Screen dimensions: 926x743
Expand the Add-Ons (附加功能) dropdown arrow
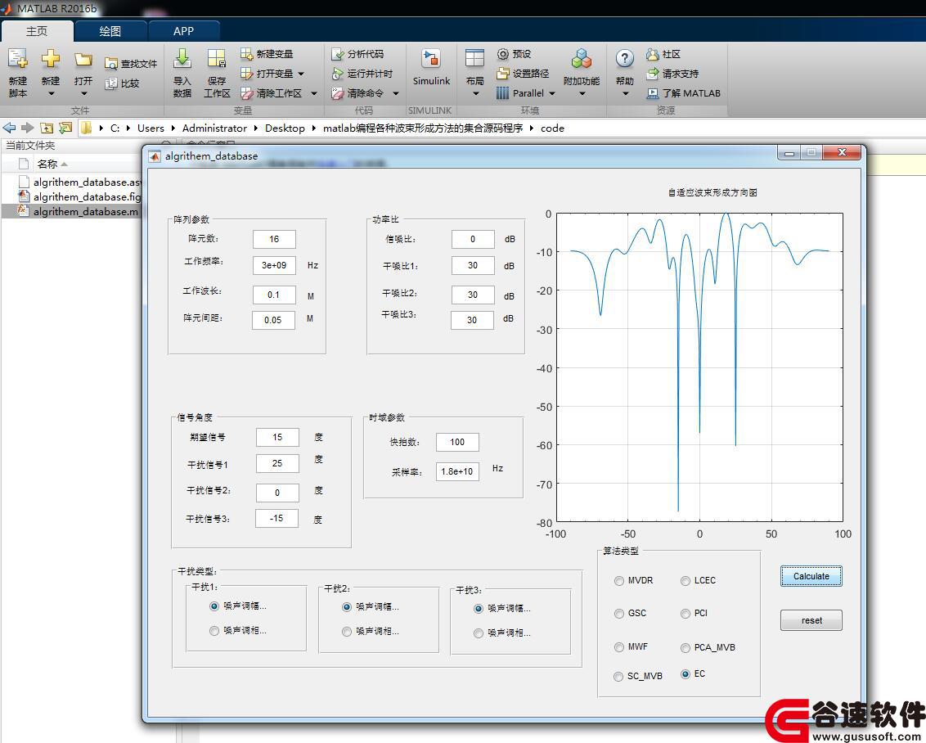tap(582, 93)
